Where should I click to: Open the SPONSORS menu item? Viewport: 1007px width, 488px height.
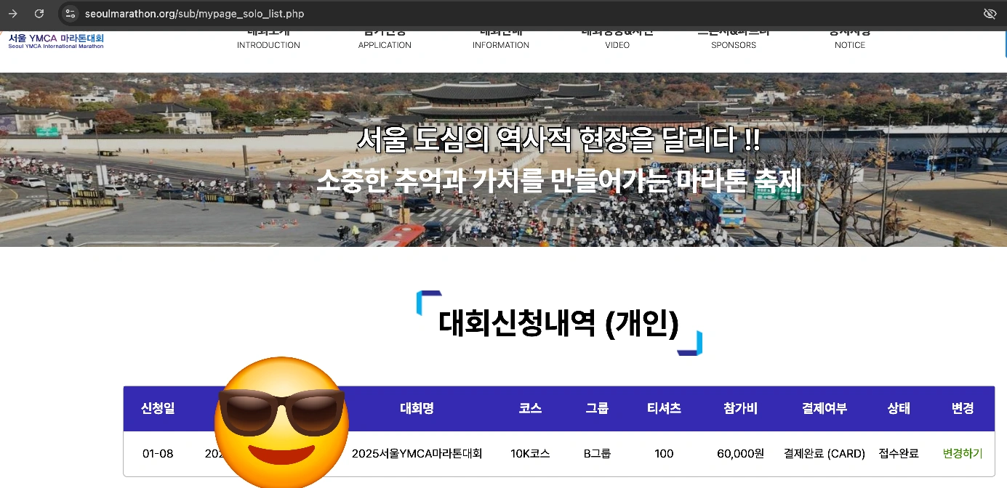[x=734, y=45]
